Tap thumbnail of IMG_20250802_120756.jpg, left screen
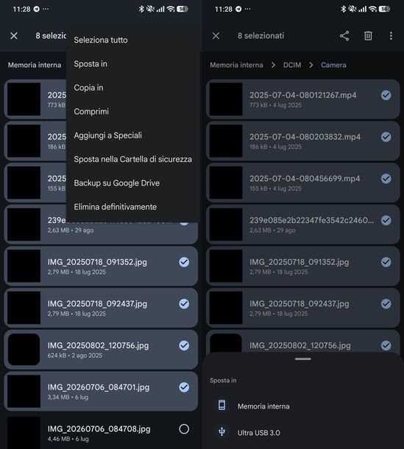Screen dimensions: 404x449 [x=24, y=350]
